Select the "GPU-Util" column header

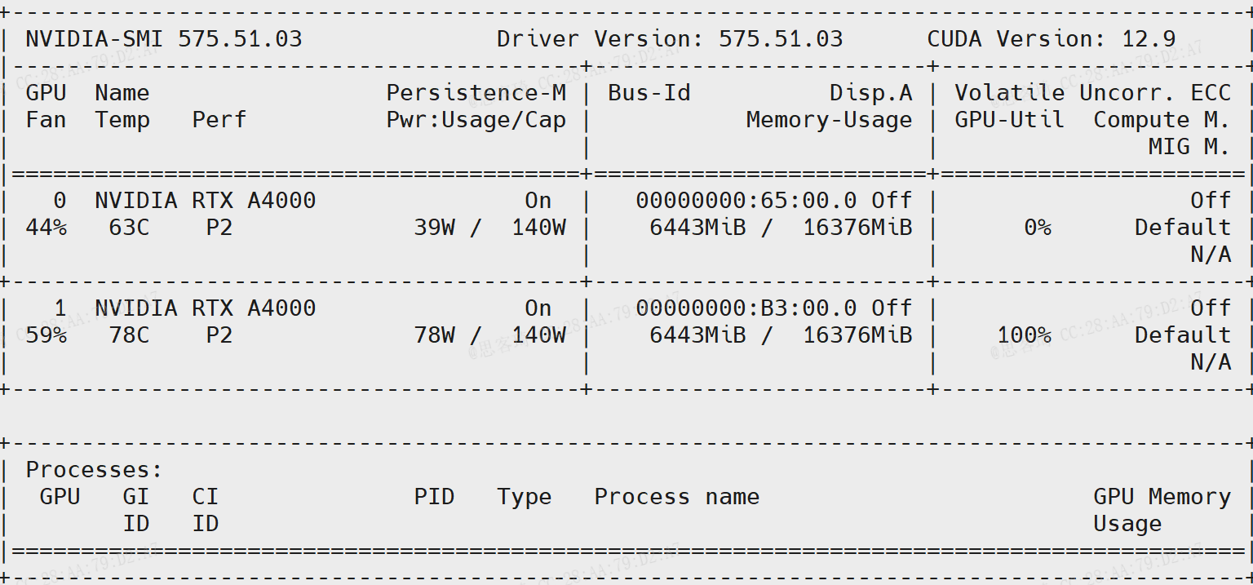pyautogui.click(x=1010, y=120)
